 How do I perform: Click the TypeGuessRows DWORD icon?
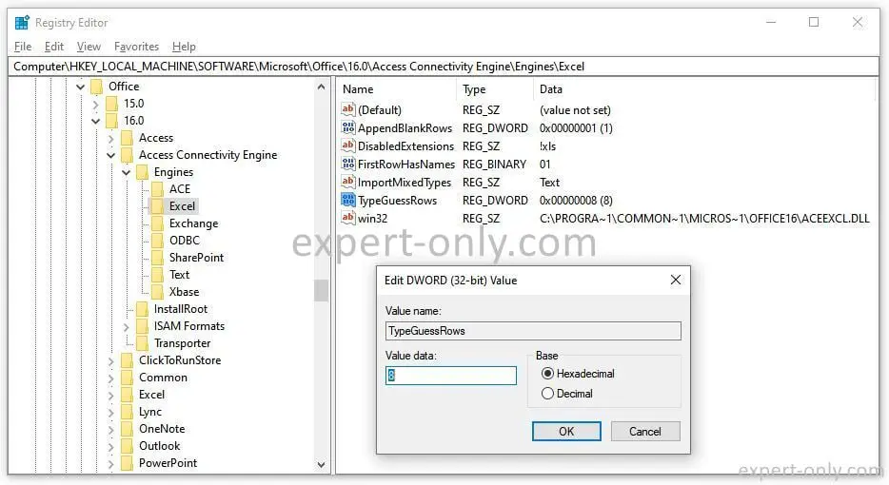(348, 200)
